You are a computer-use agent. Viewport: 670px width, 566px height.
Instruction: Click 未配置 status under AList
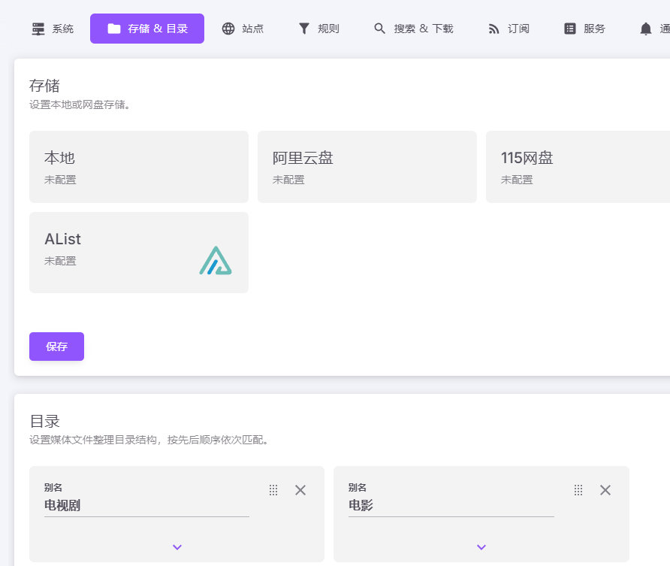point(60,261)
